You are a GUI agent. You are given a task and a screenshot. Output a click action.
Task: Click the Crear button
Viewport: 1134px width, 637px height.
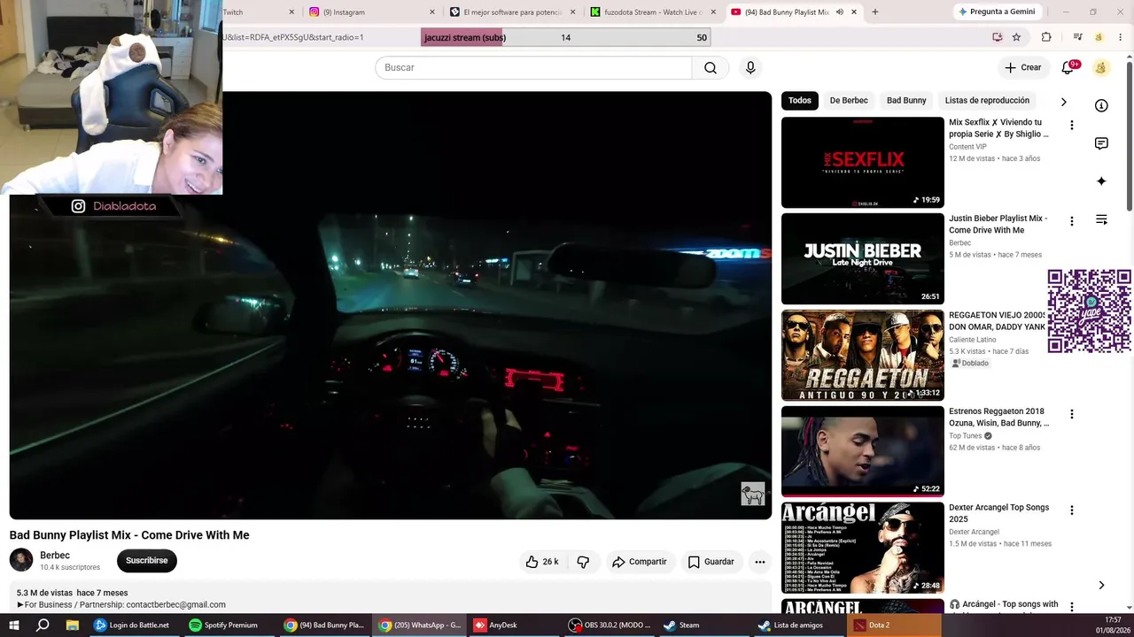(x=1023, y=67)
